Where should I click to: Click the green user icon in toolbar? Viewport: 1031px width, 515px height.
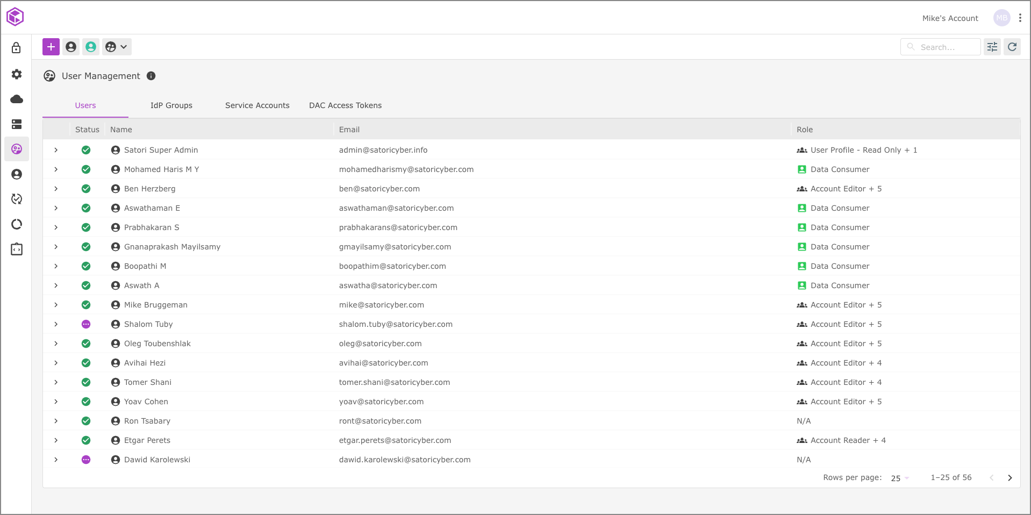[91, 47]
